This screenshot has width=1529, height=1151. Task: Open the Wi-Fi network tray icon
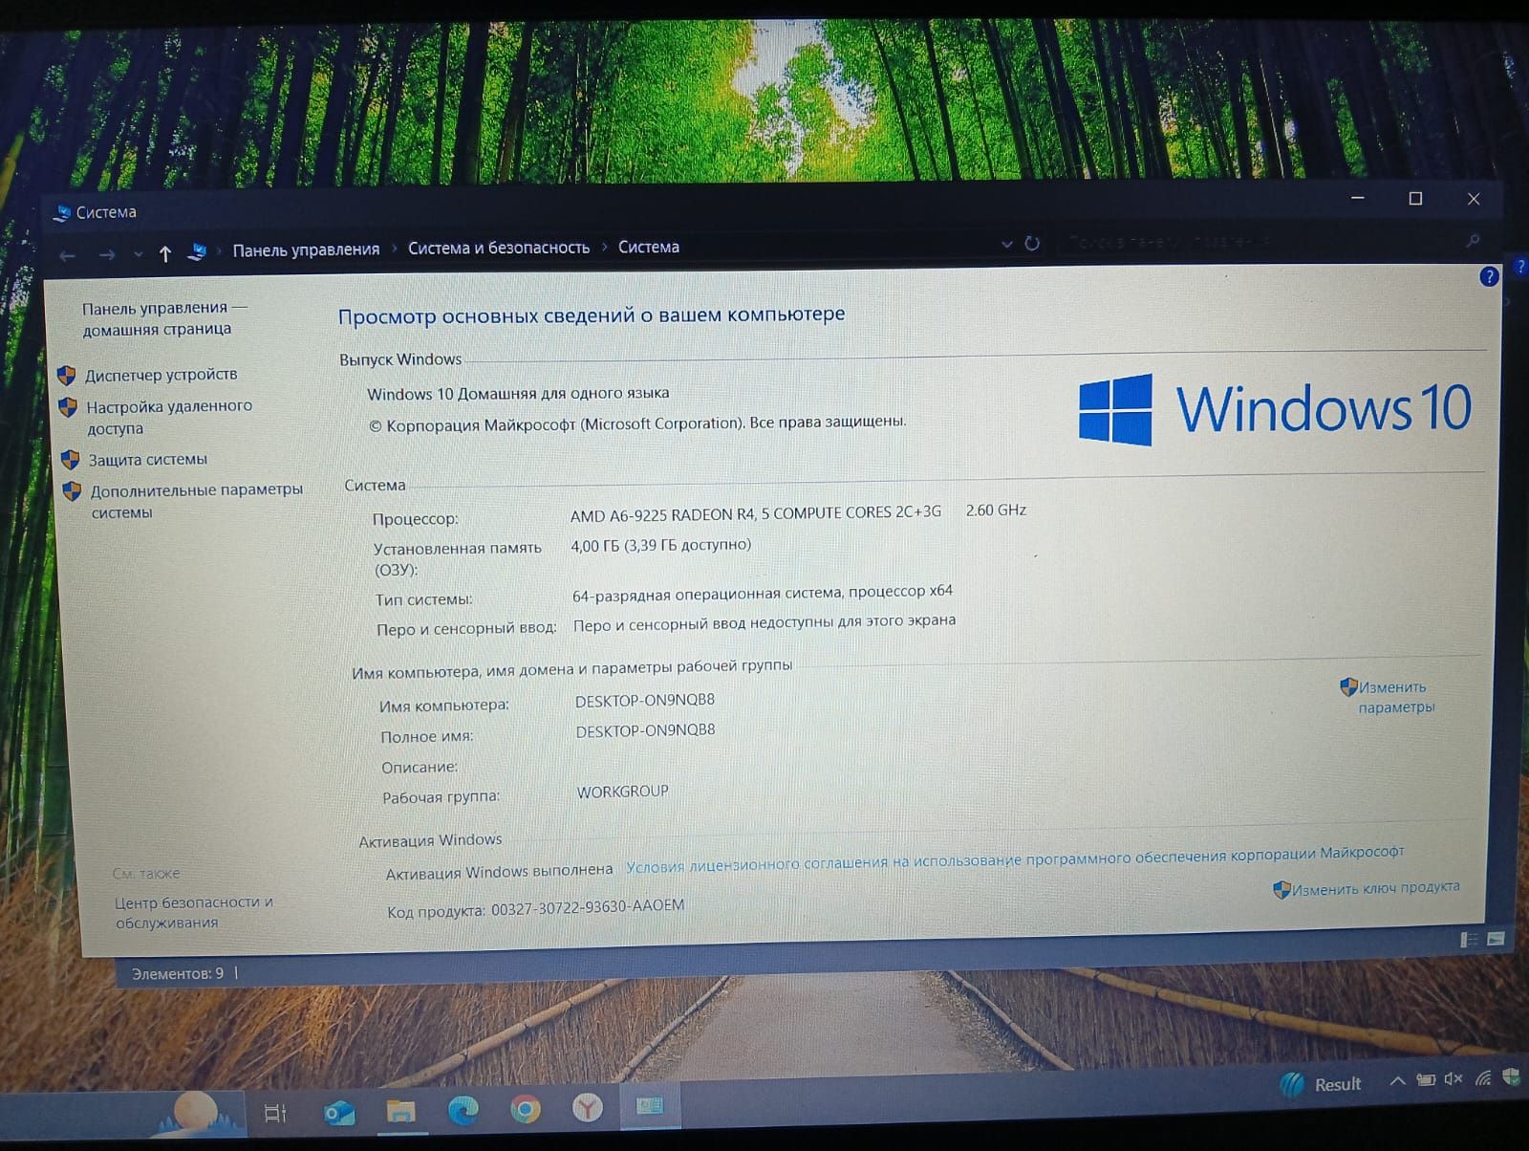(x=1483, y=1078)
